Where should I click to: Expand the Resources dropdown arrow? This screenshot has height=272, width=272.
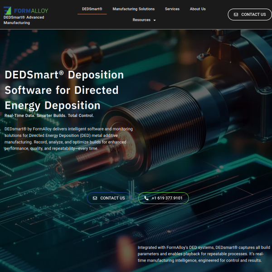tap(155, 20)
